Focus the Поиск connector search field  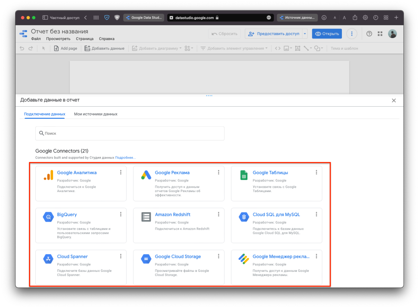coord(130,133)
